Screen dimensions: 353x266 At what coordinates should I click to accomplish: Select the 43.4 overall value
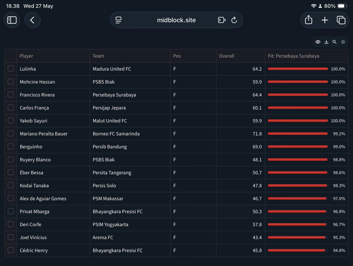257,237
